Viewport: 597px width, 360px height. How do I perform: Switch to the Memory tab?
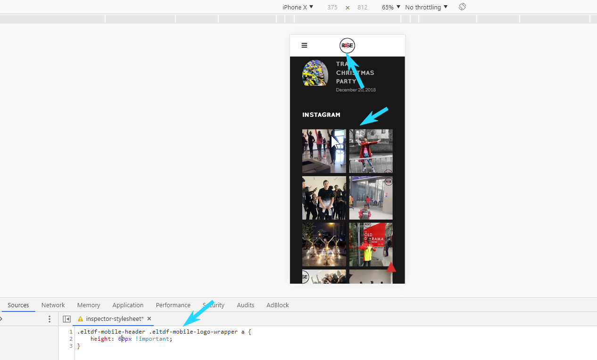89,305
